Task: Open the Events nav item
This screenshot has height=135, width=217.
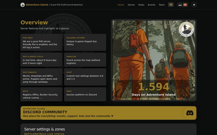Action: tap(152, 5)
